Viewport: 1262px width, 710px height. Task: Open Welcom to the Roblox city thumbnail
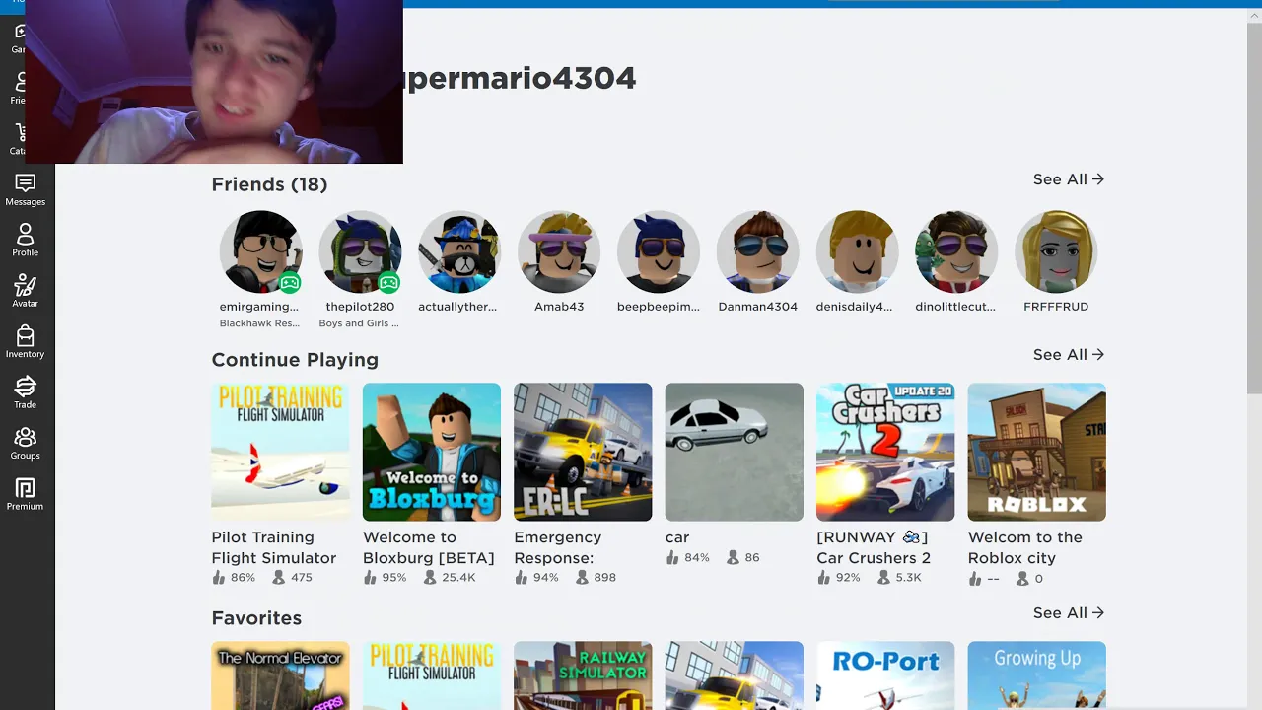(1037, 452)
